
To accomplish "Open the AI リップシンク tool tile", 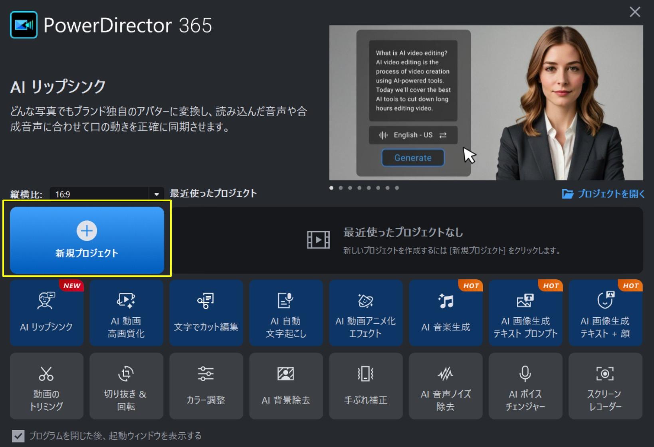I will click(47, 313).
